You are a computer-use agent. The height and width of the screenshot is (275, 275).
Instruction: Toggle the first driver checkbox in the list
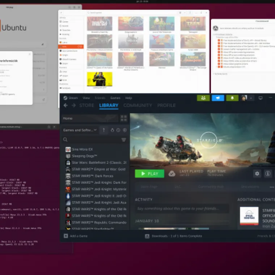219,41
